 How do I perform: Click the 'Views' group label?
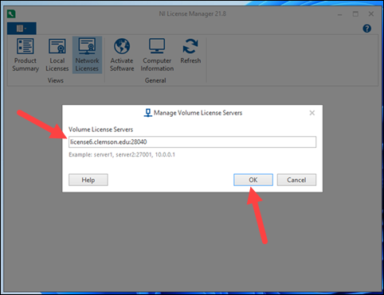point(56,80)
